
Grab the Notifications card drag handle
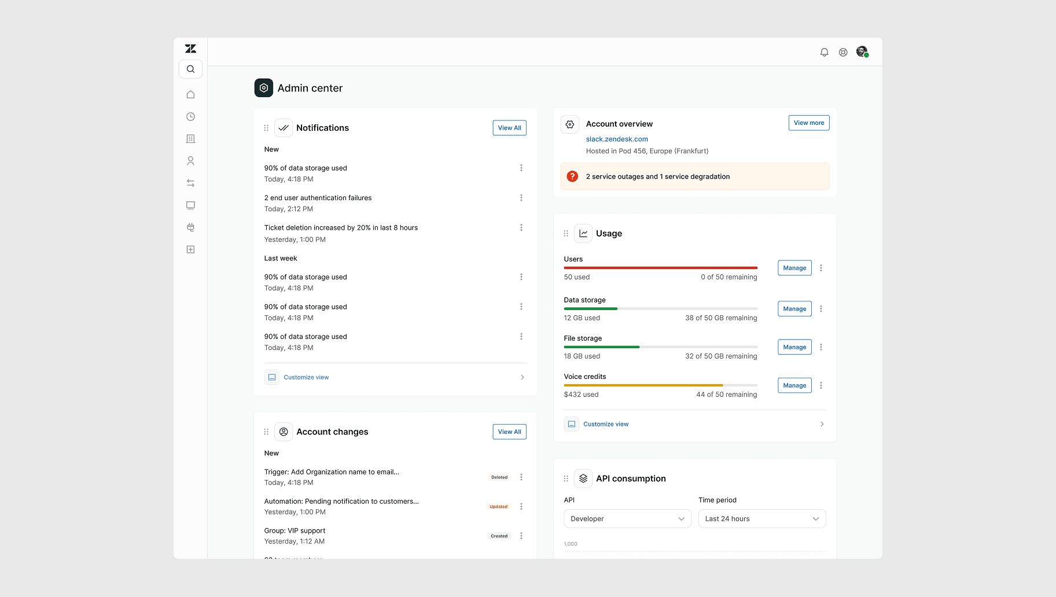(266, 128)
